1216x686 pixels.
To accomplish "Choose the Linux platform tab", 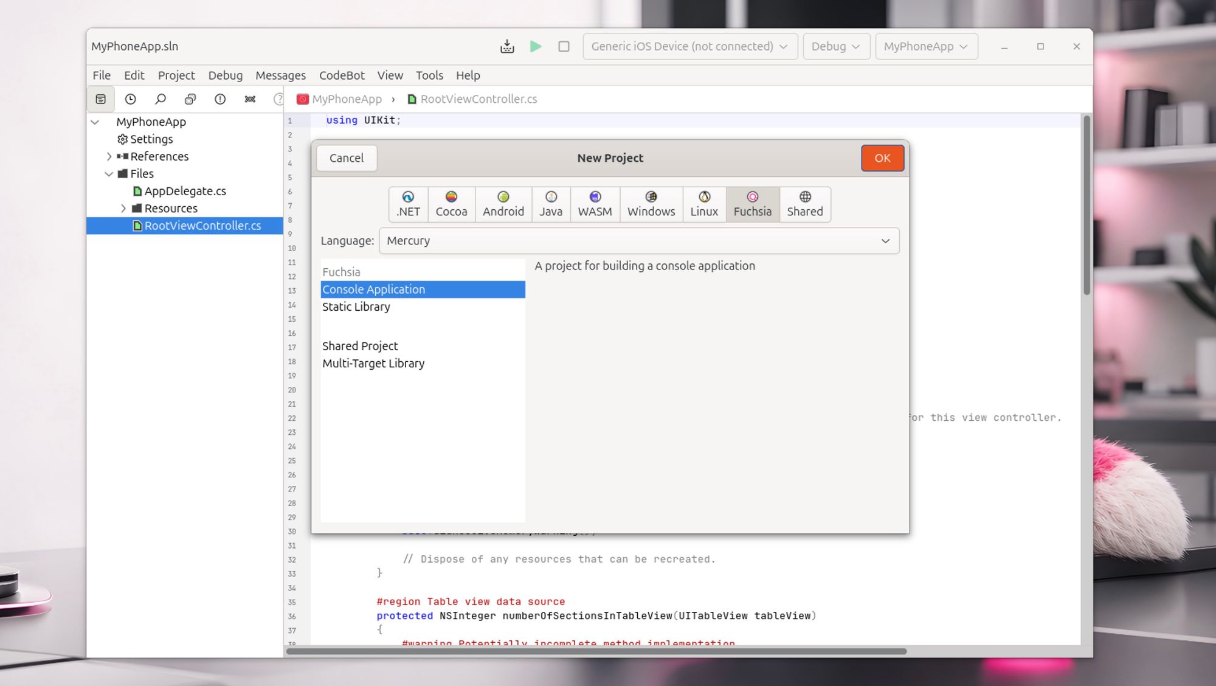I will coord(704,204).
